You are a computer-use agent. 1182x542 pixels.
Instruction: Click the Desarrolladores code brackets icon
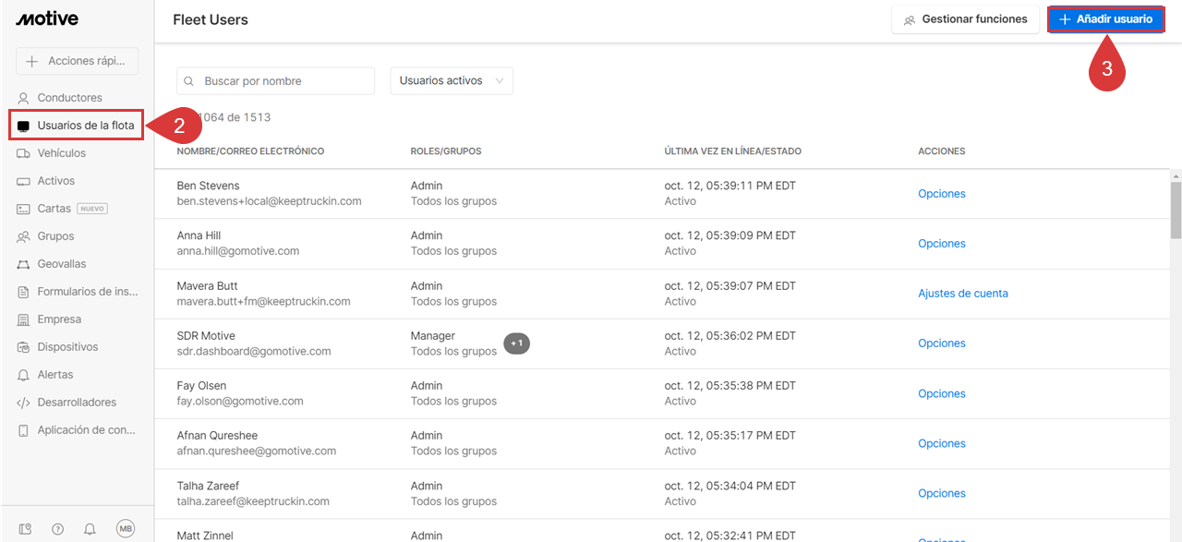24,403
